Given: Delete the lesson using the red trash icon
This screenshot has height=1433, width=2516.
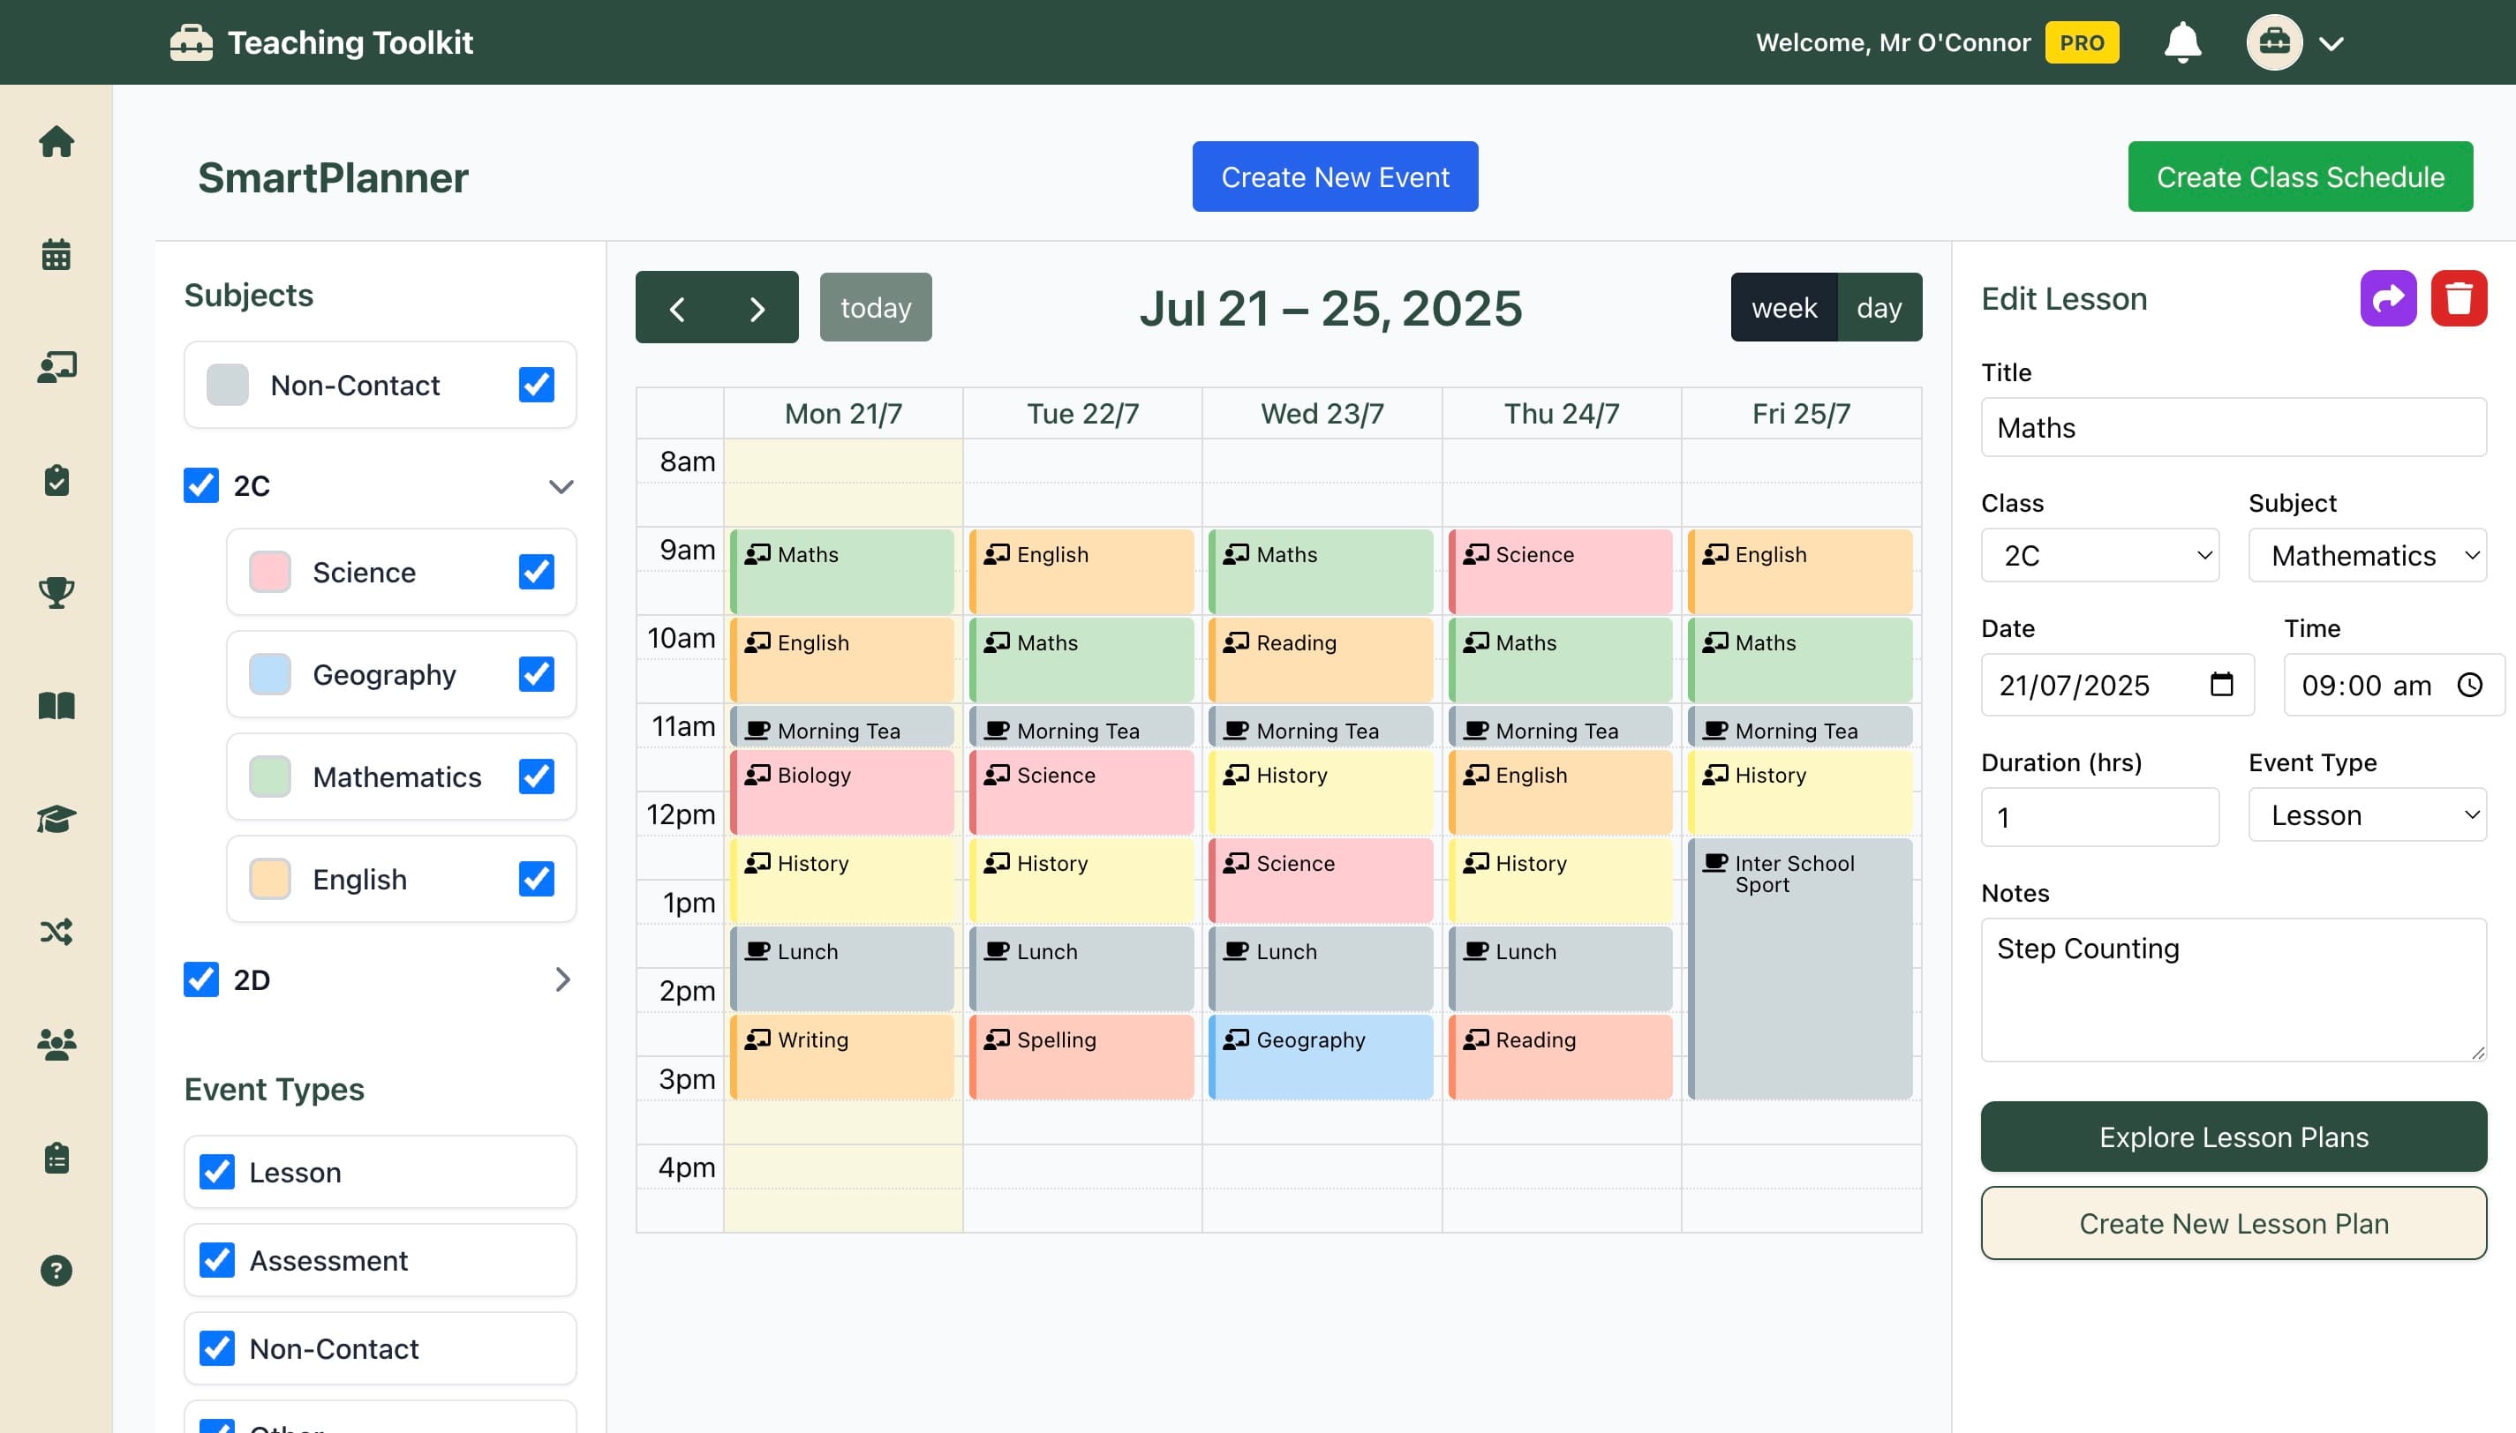Looking at the screenshot, I should pos(2459,297).
